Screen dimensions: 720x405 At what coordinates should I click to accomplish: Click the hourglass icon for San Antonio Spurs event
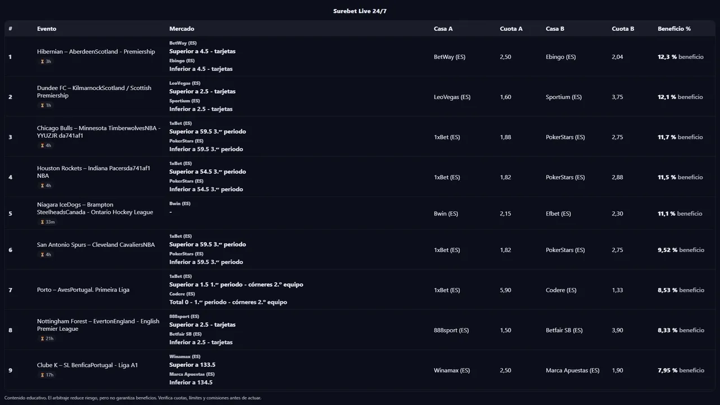(x=42, y=255)
